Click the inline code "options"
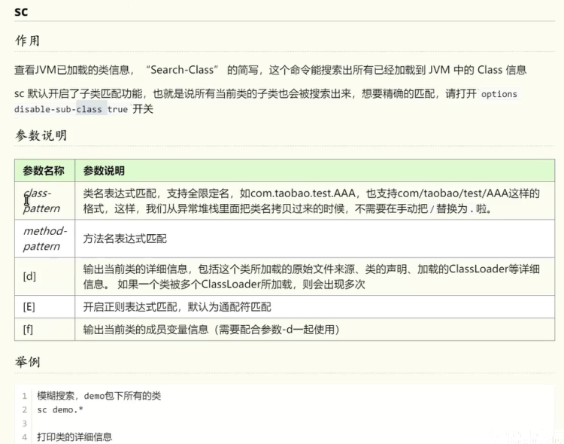This screenshot has width=564, height=444. tap(499, 94)
